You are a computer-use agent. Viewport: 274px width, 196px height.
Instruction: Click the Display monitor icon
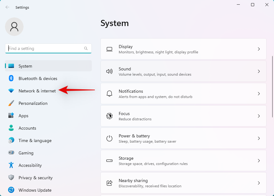click(109, 49)
